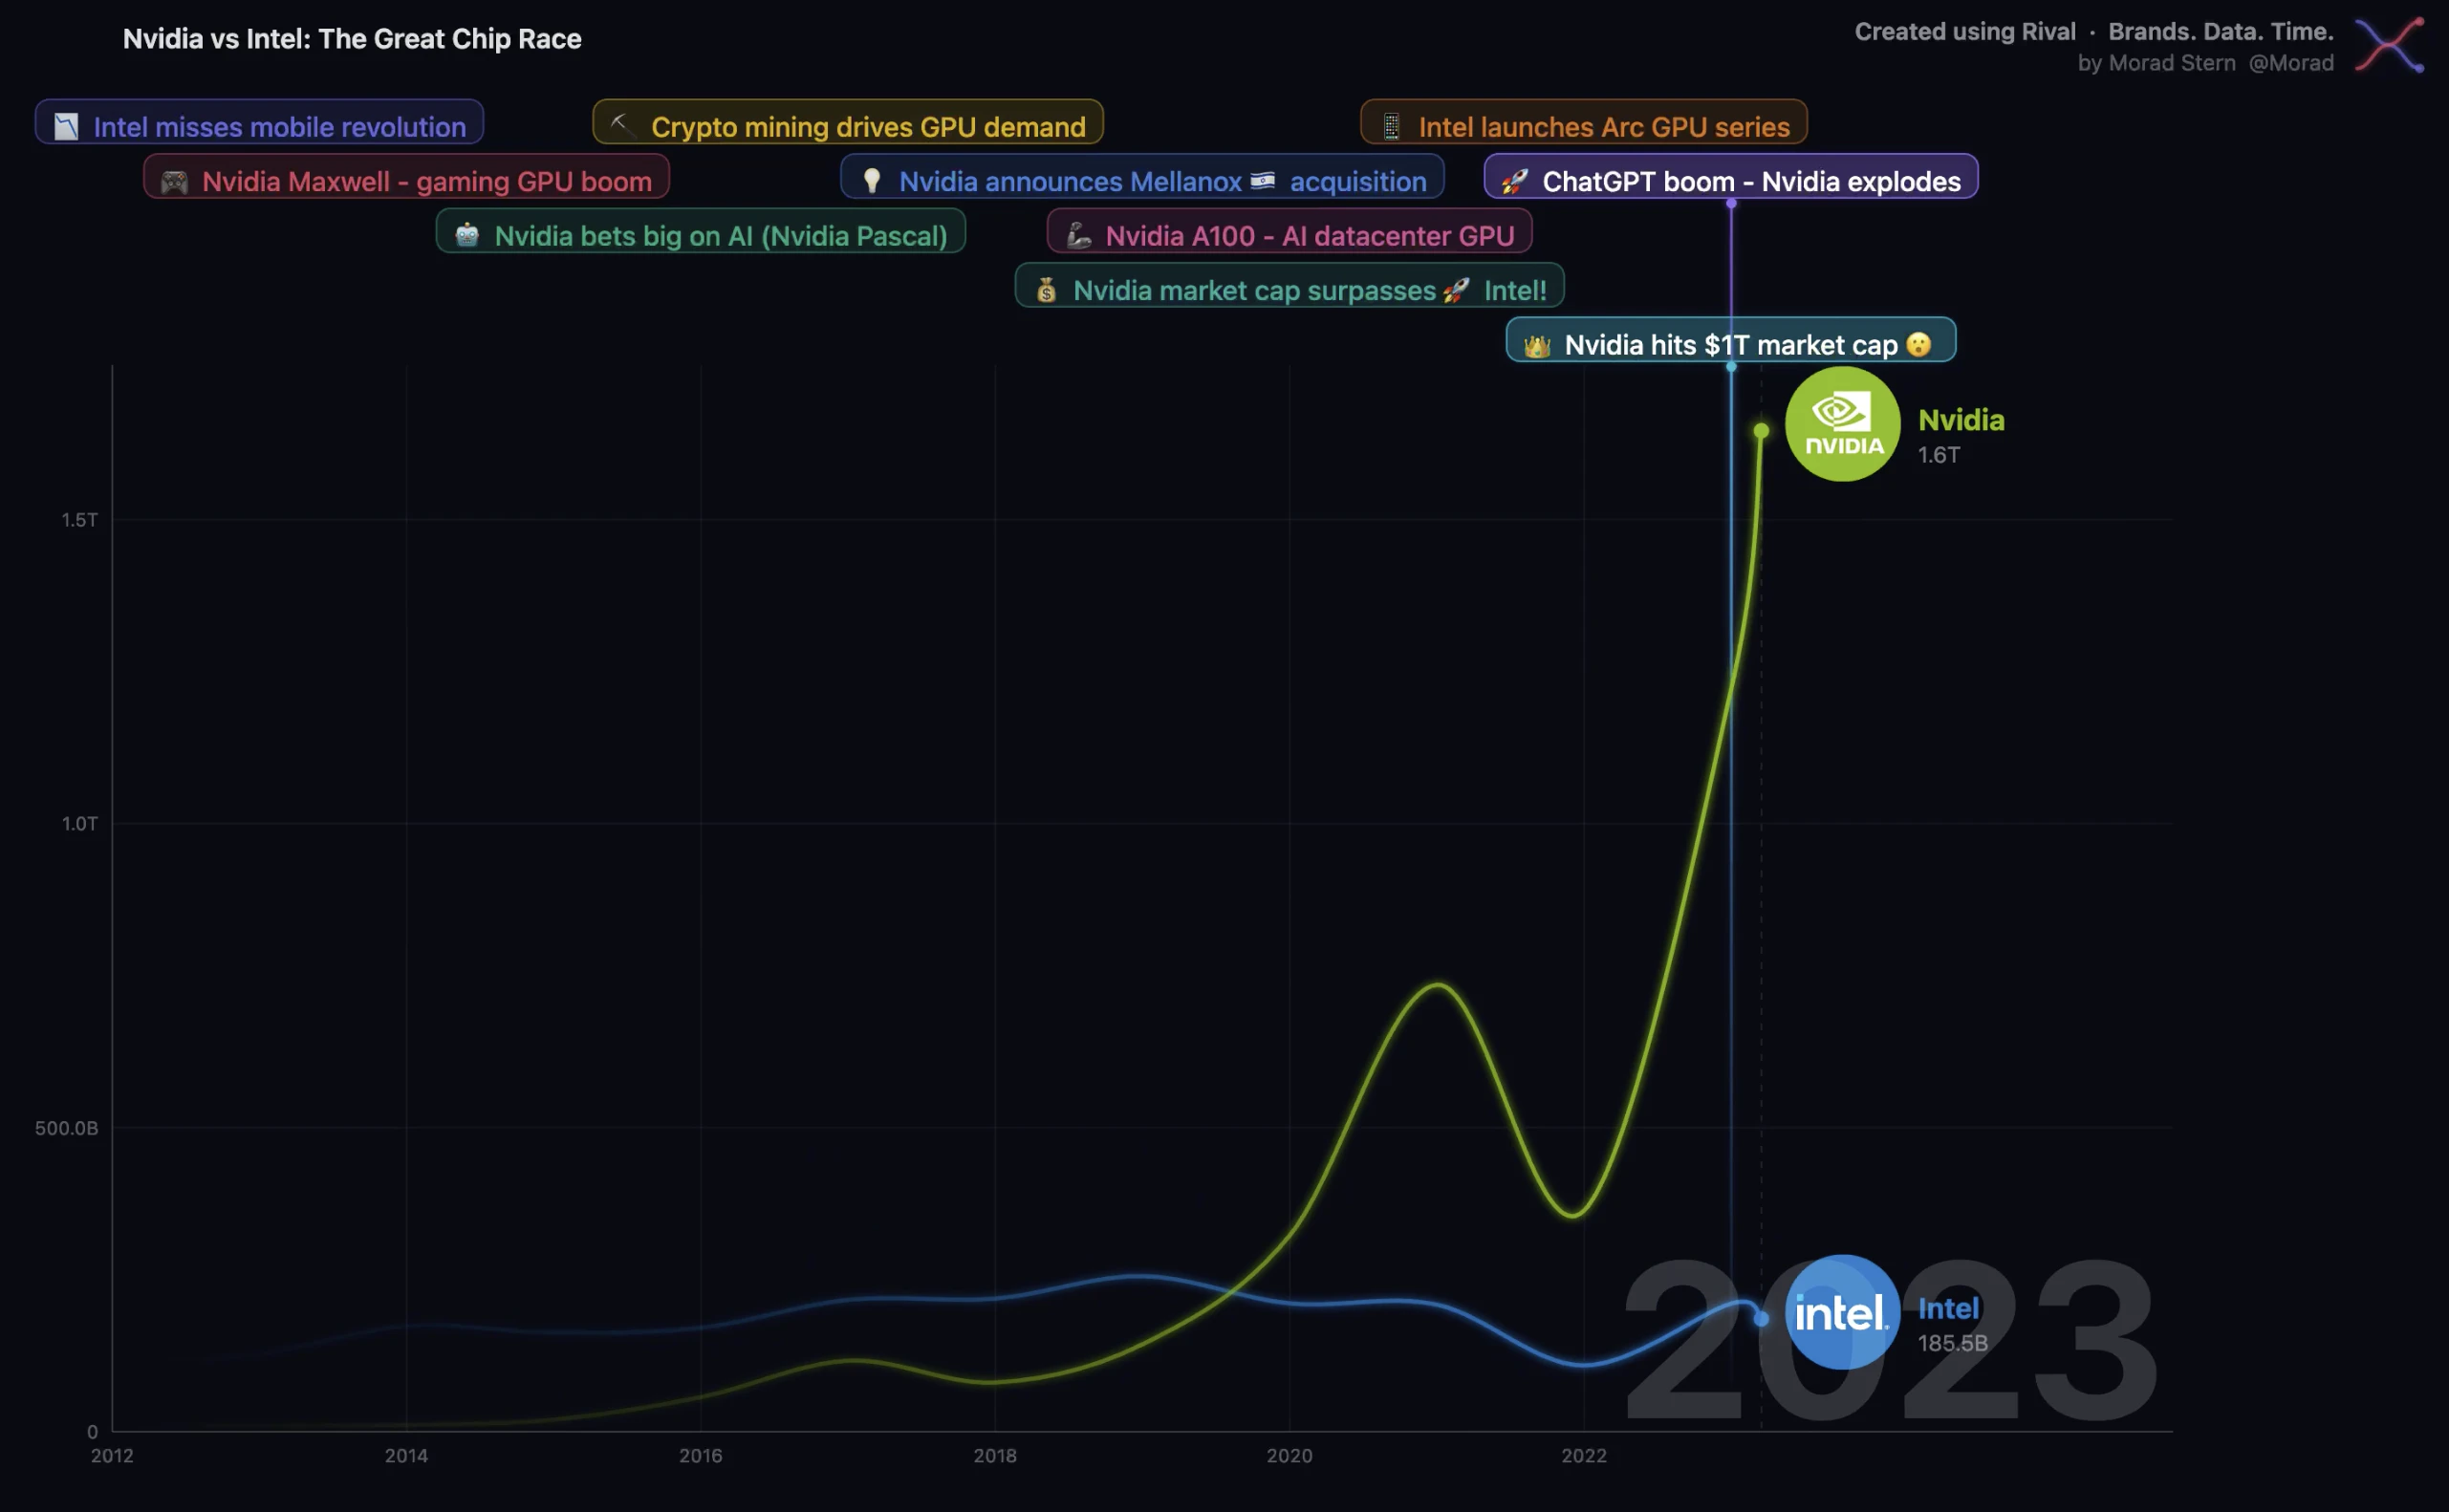Click the robot emoji on Nvidia Pascal label
The height and width of the screenshot is (1512, 2449).
coord(467,236)
